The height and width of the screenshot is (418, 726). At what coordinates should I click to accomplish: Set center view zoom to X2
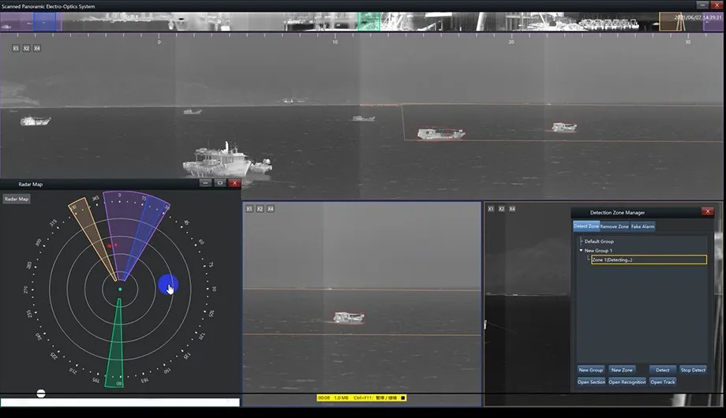[260, 209]
